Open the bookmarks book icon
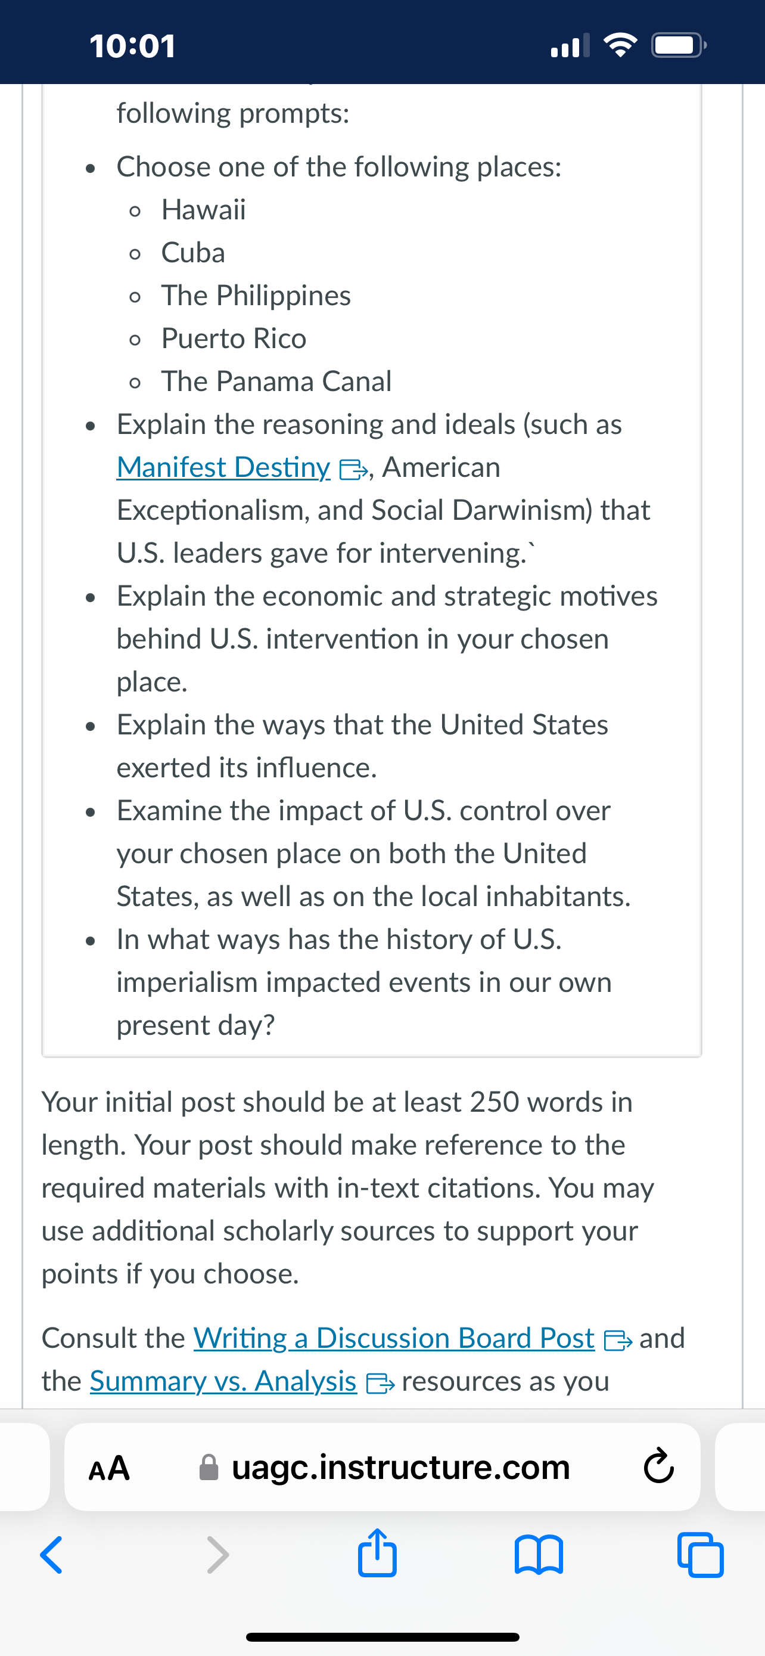765x1656 pixels. click(539, 1555)
